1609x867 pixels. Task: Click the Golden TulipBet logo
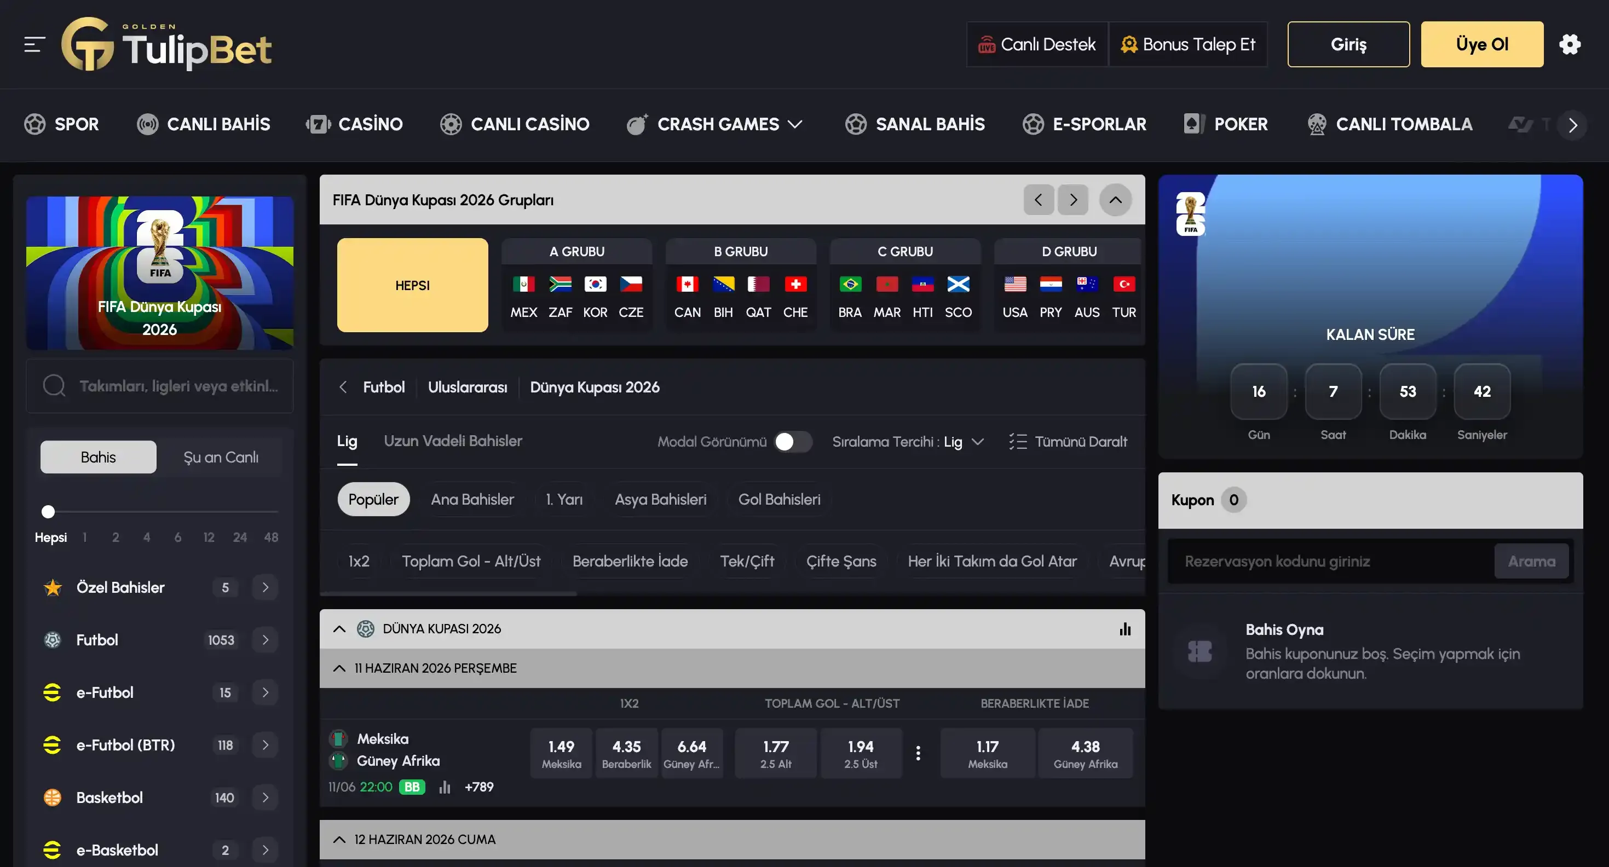[167, 44]
